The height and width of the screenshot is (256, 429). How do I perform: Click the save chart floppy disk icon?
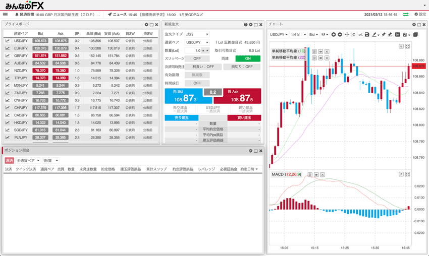click(x=367, y=35)
